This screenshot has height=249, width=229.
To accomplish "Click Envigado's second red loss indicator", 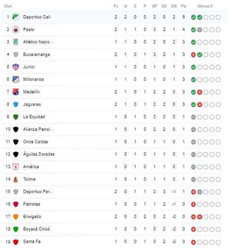I will tap(200, 217).
